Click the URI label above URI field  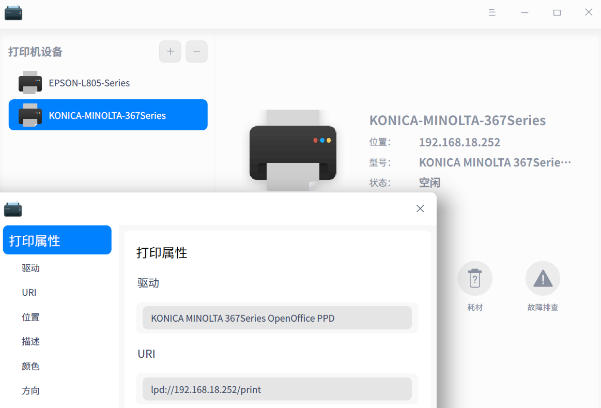pyautogui.click(x=146, y=354)
